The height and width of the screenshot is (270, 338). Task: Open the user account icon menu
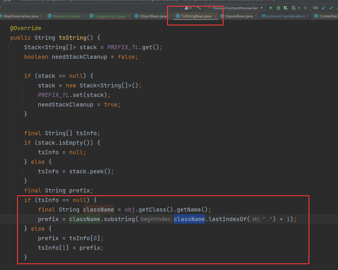click(x=188, y=8)
